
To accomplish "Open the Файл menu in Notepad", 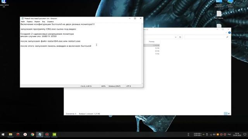I will point(23,22).
